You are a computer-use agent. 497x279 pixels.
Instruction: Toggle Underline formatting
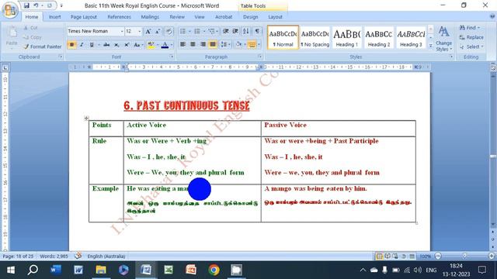pyautogui.click(x=92, y=45)
